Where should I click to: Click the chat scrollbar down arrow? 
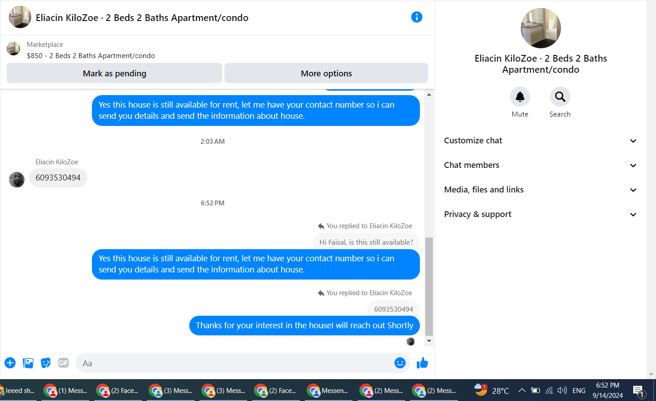429,341
